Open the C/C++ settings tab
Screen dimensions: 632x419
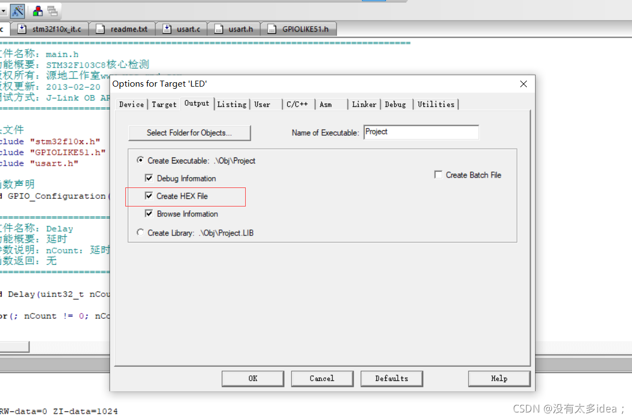(x=297, y=104)
